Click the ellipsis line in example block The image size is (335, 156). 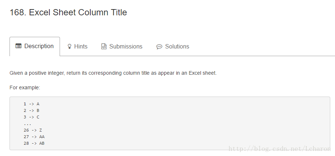[27, 124]
